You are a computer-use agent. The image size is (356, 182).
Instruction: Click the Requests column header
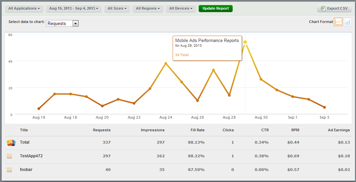[x=102, y=130]
